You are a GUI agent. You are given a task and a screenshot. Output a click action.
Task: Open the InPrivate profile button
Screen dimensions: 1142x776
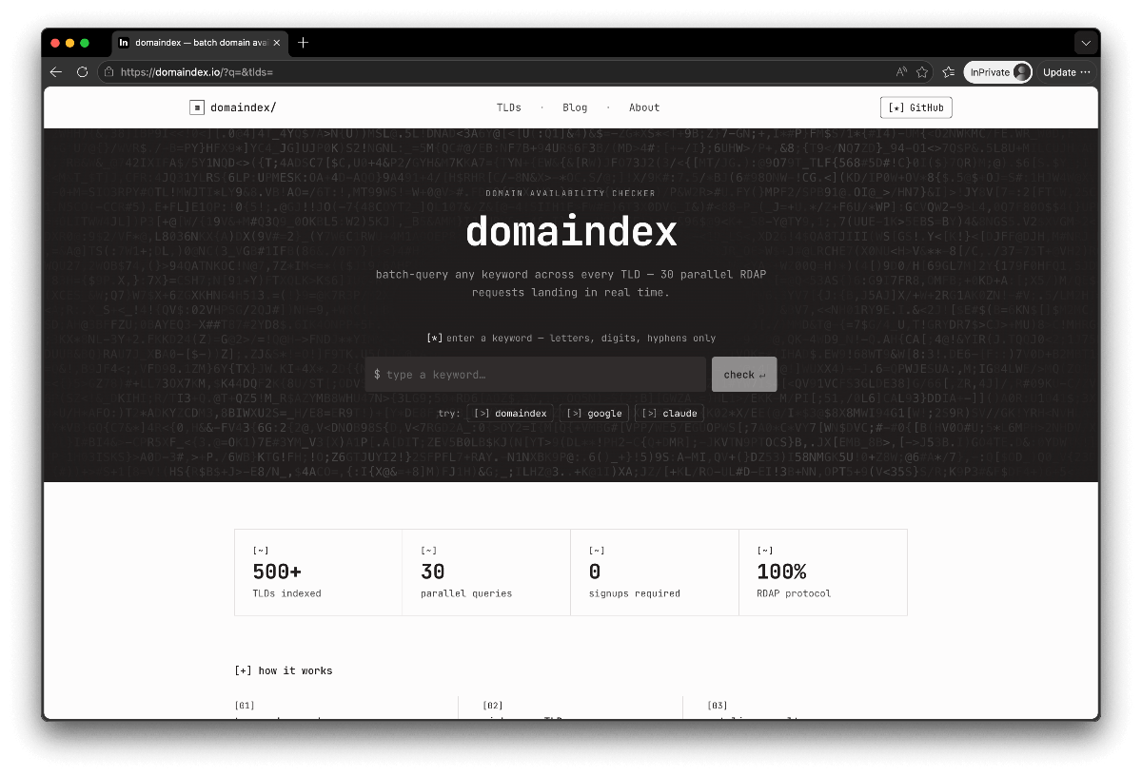998,72
